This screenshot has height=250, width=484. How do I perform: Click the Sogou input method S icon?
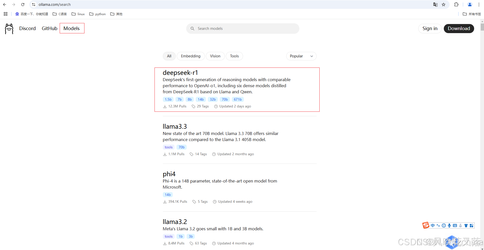pyautogui.click(x=426, y=225)
